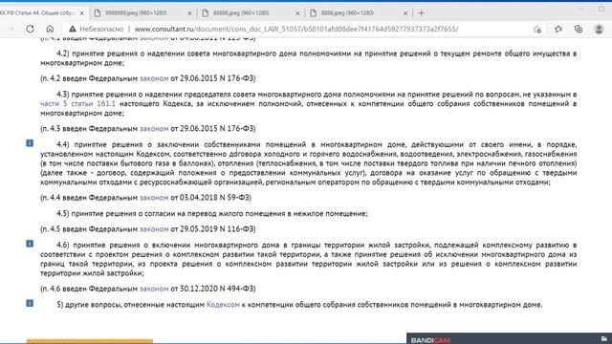The width and height of the screenshot is (612, 344).
Task: Open 'законом' link in п. 4.5 note
Action: point(154,229)
